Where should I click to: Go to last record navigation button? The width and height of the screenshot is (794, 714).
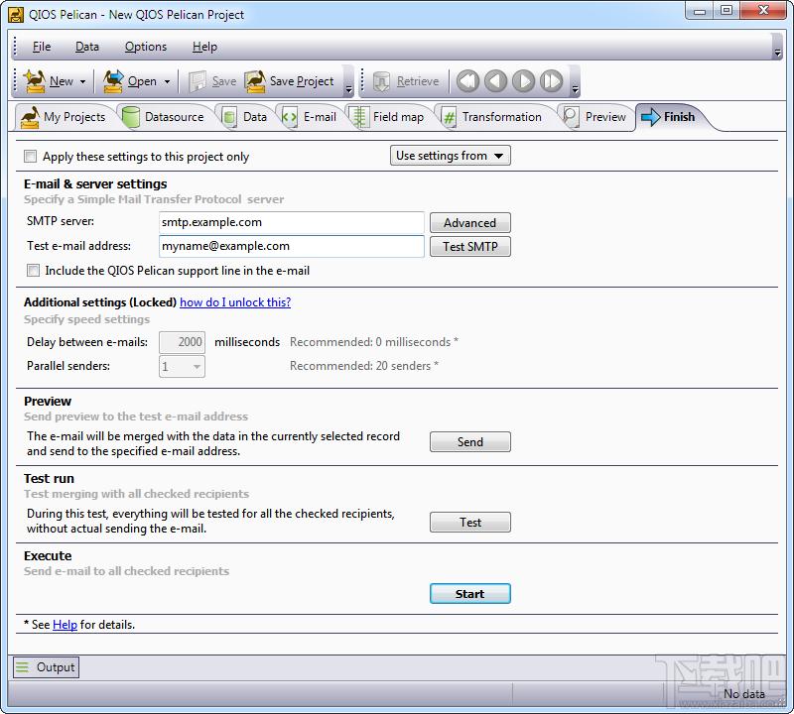(552, 81)
